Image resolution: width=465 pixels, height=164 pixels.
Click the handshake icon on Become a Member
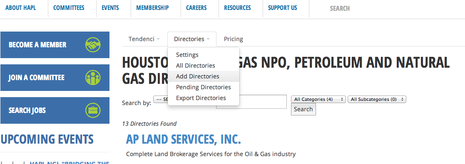93,45
